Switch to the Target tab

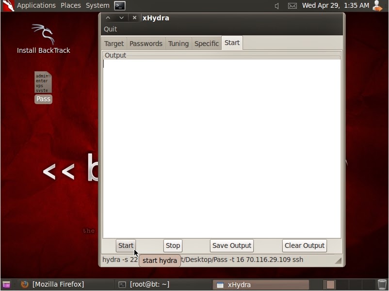tap(114, 44)
